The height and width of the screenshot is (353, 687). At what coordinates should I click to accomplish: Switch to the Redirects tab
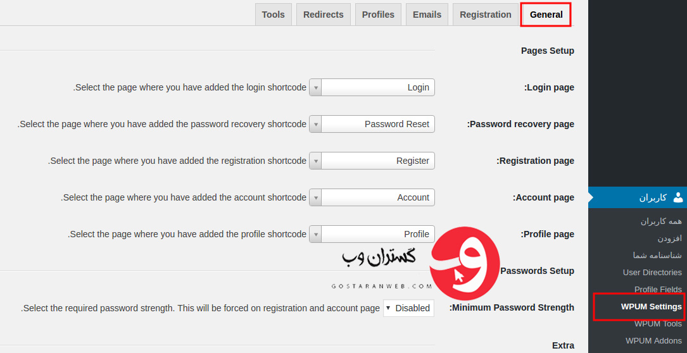[324, 15]
